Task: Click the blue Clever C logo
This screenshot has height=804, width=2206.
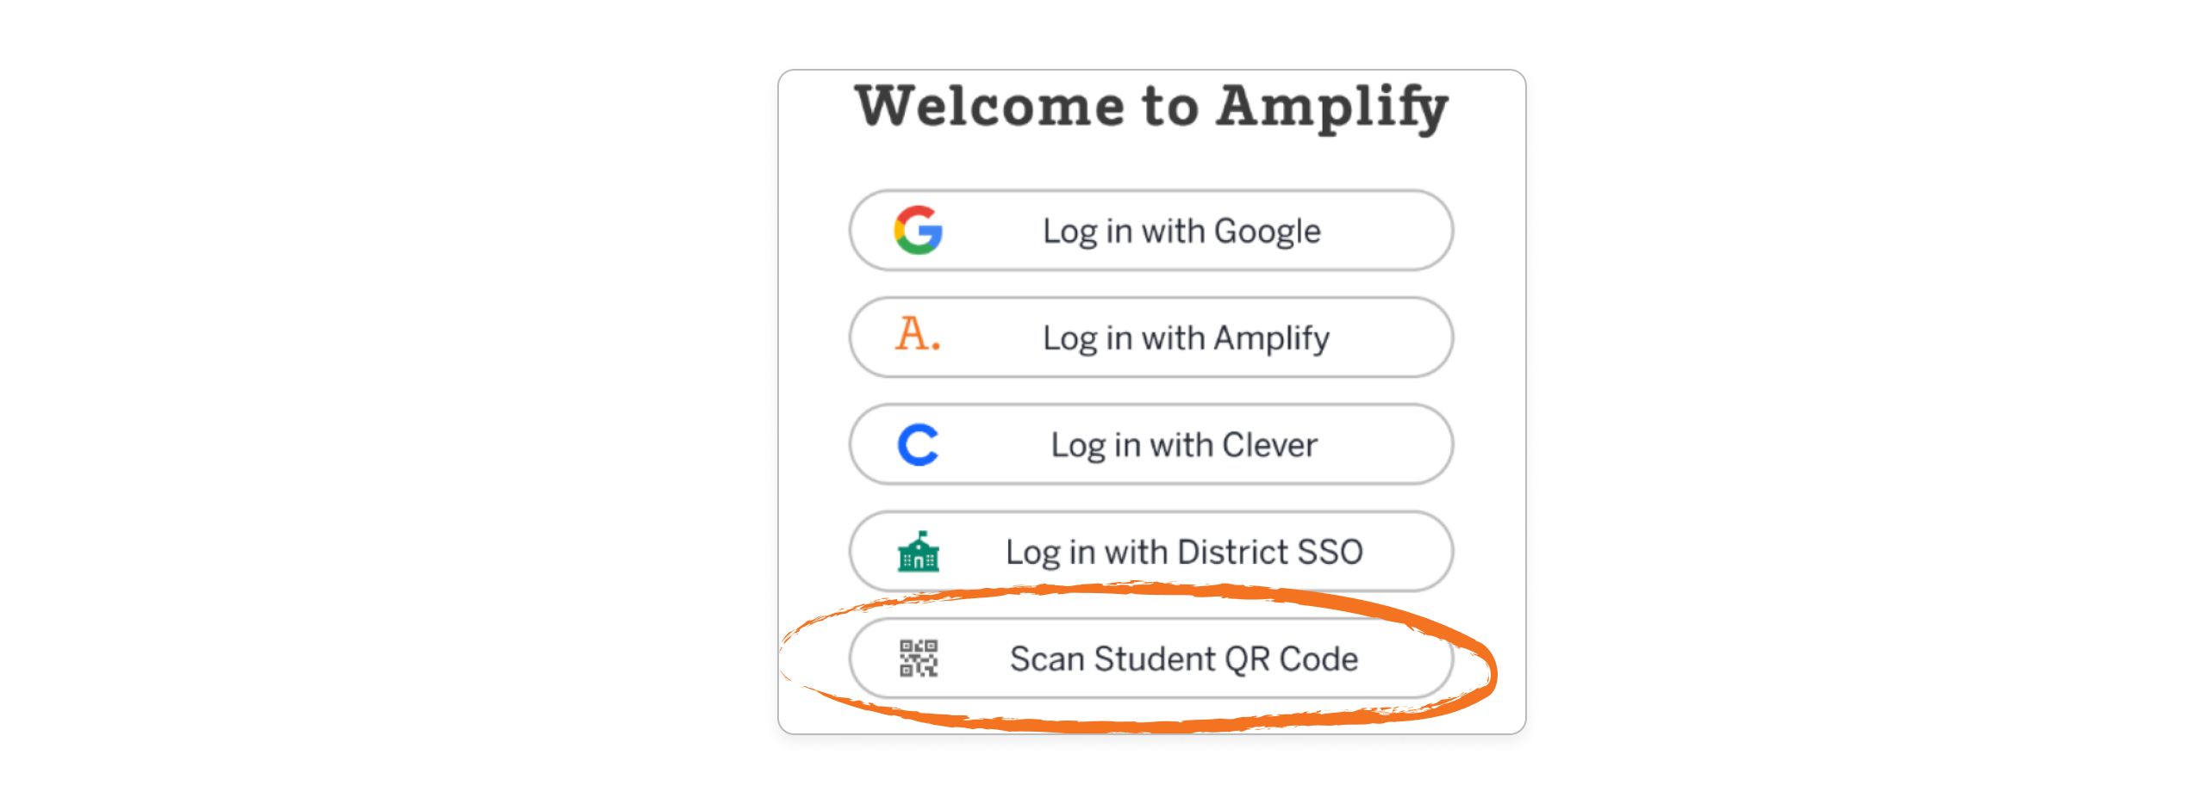Action: tap(918, 445)
